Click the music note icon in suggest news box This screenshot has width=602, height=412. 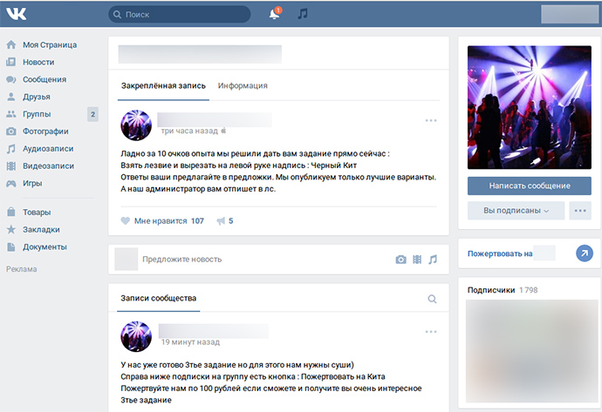point(433,260)
